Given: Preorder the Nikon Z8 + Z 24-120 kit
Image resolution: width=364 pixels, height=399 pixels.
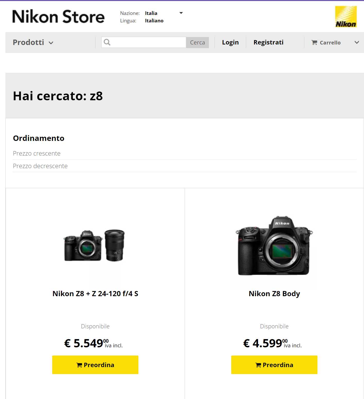Looking at the screenshot, I should [95, 365].
